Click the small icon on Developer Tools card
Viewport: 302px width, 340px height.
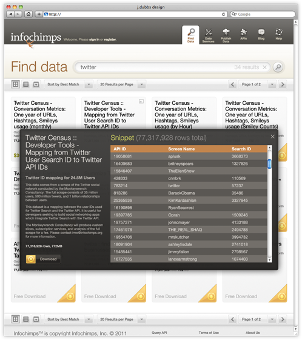(x=141, y=101)
